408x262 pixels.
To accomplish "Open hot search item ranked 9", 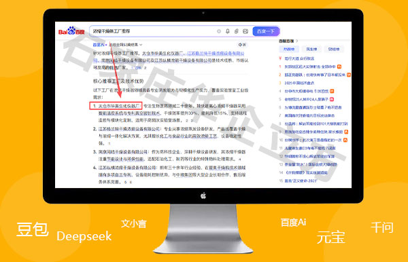I will click(313, 132).
